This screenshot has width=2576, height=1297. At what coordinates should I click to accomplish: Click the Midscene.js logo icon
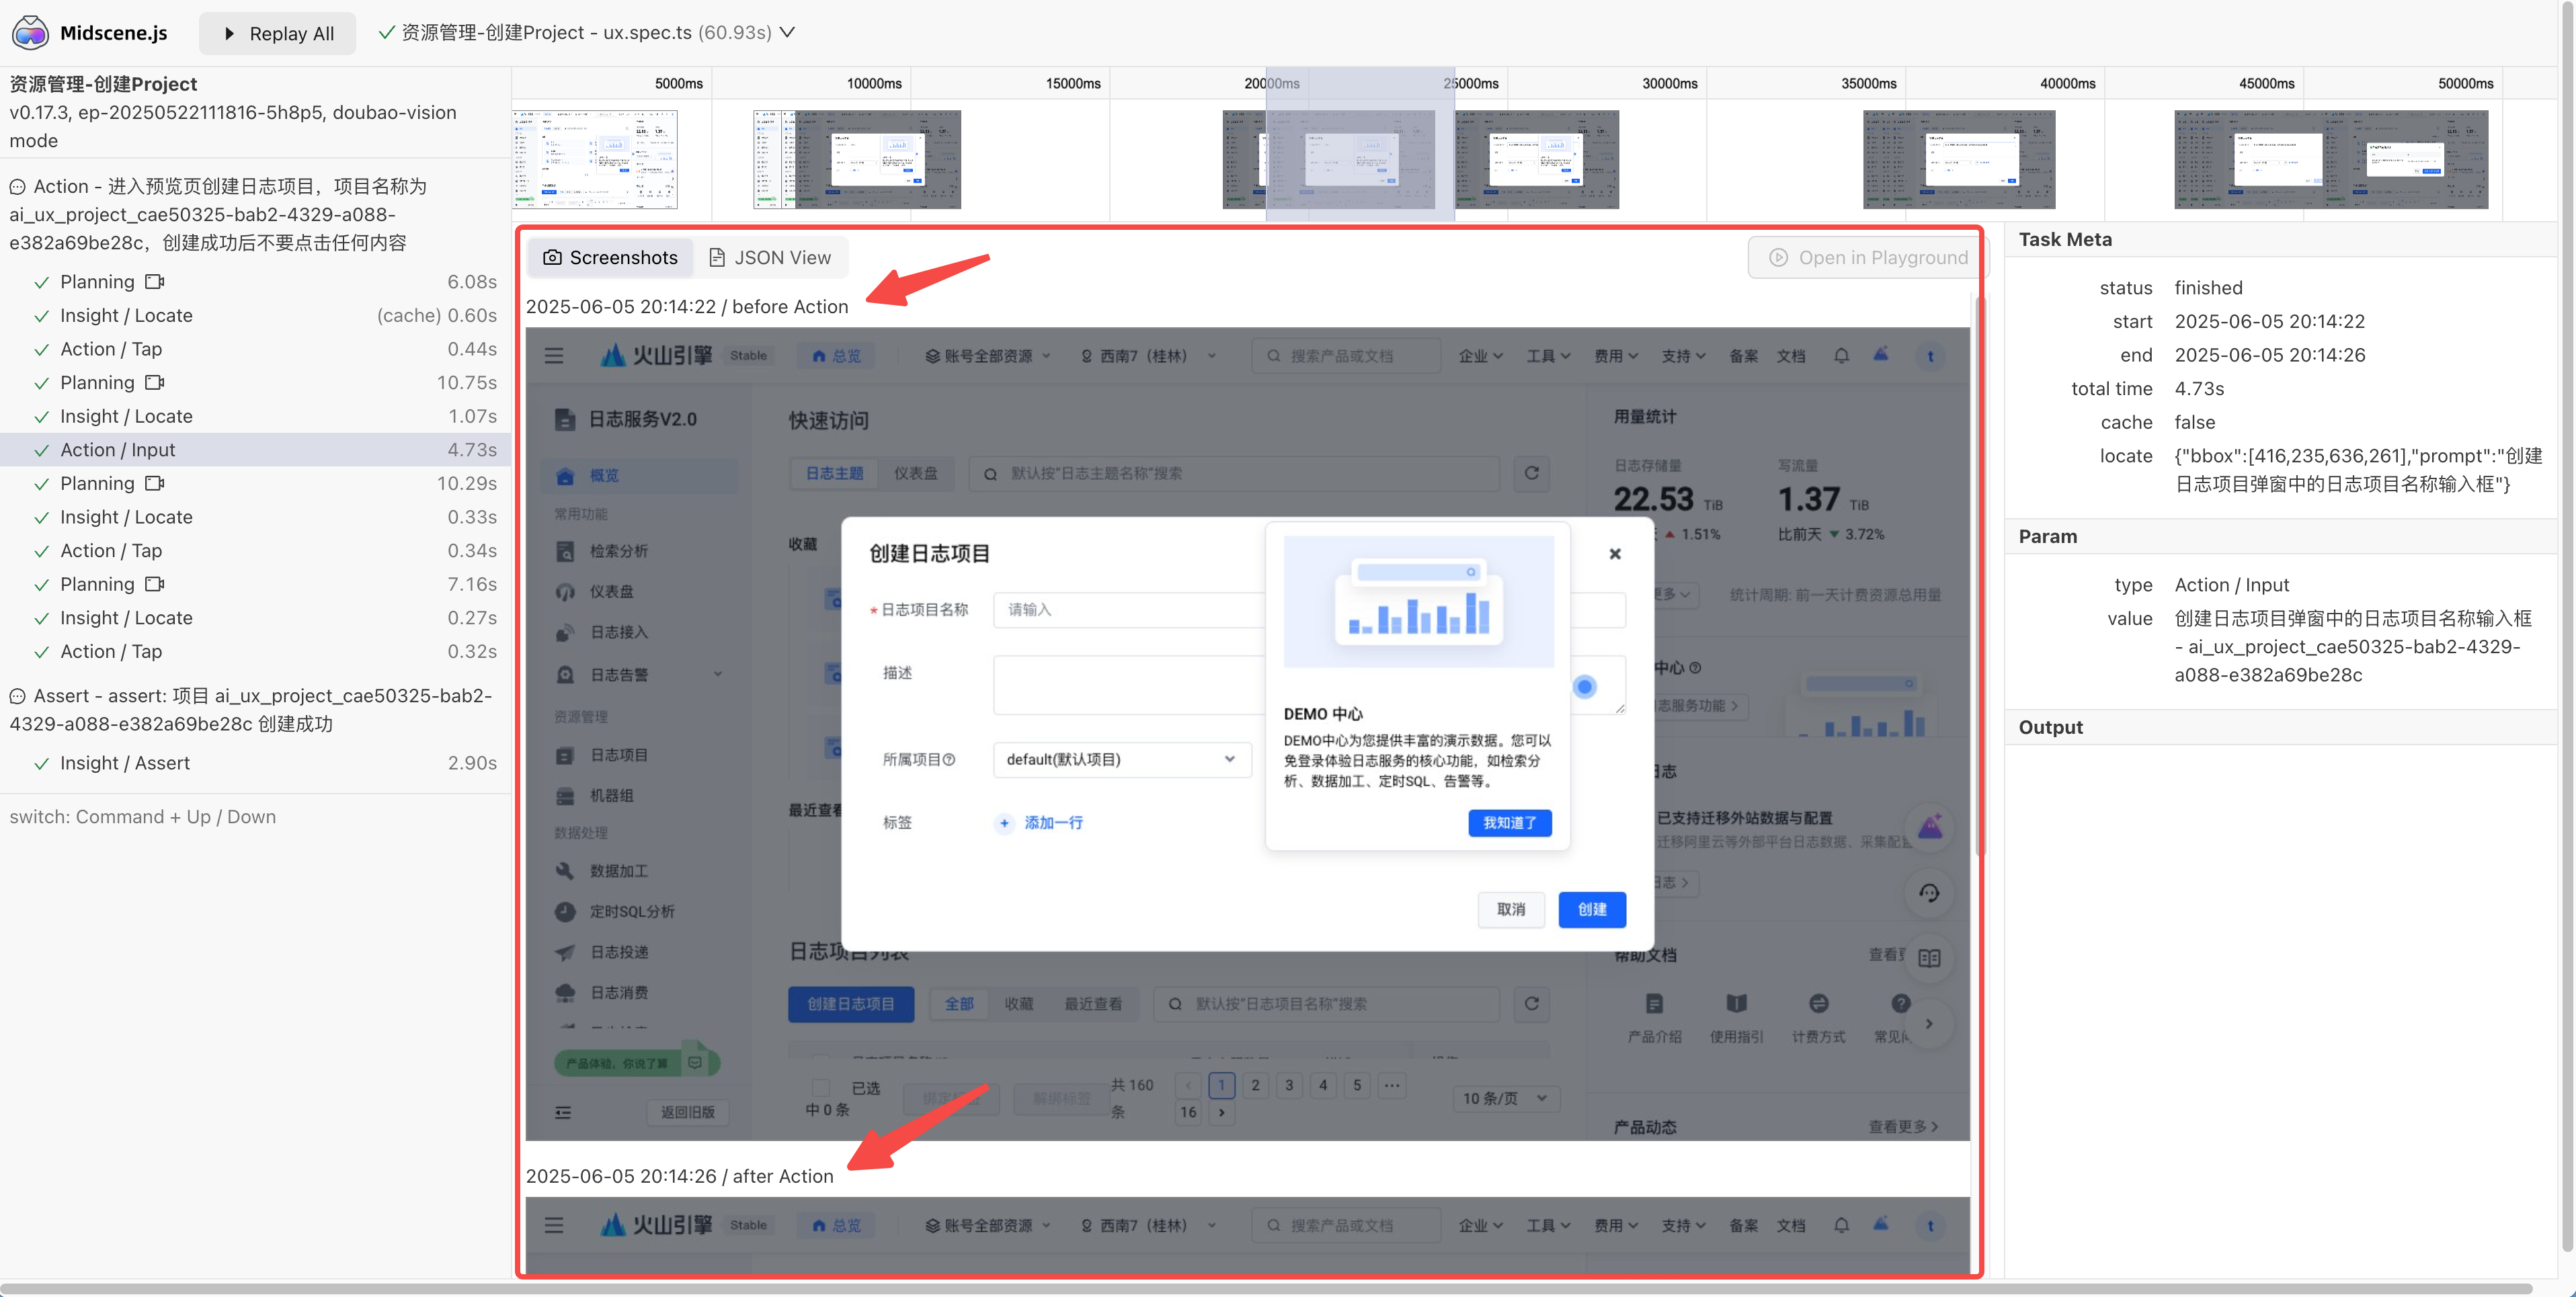pyautogui.click(x=30, y=33)
